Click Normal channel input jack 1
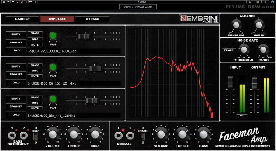This screenshot has height=151, width=276. click(x=118, y=136)
